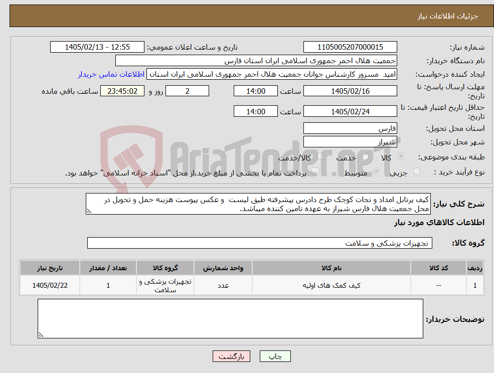
Task: Click the اطلاعات کالاهای مورد نیاز heading
Action: click(x=439, y=223)
